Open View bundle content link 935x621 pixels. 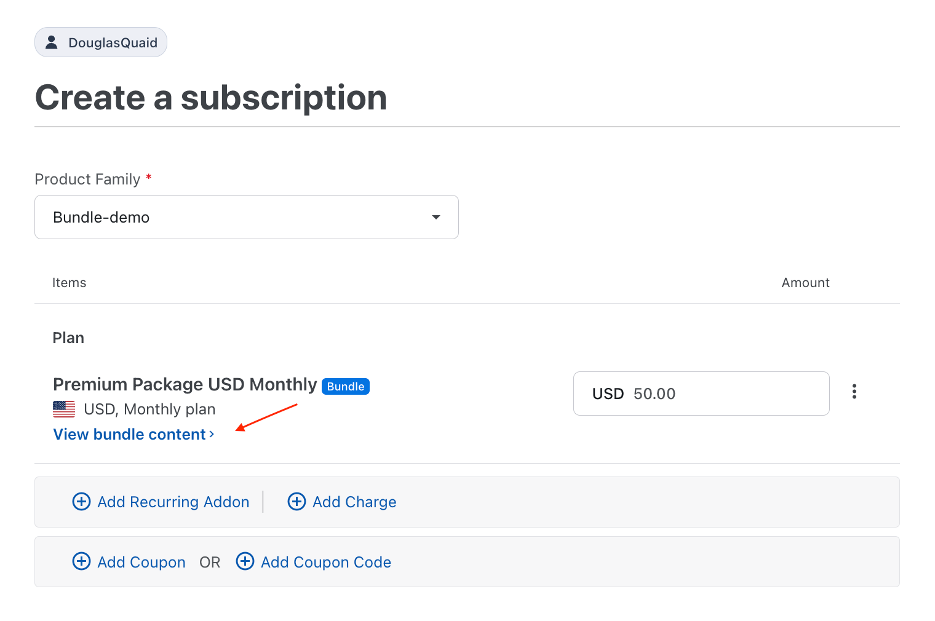click(x=133, y=434)
